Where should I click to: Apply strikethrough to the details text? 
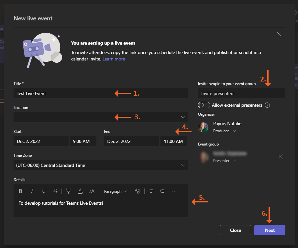click(55, 191)
